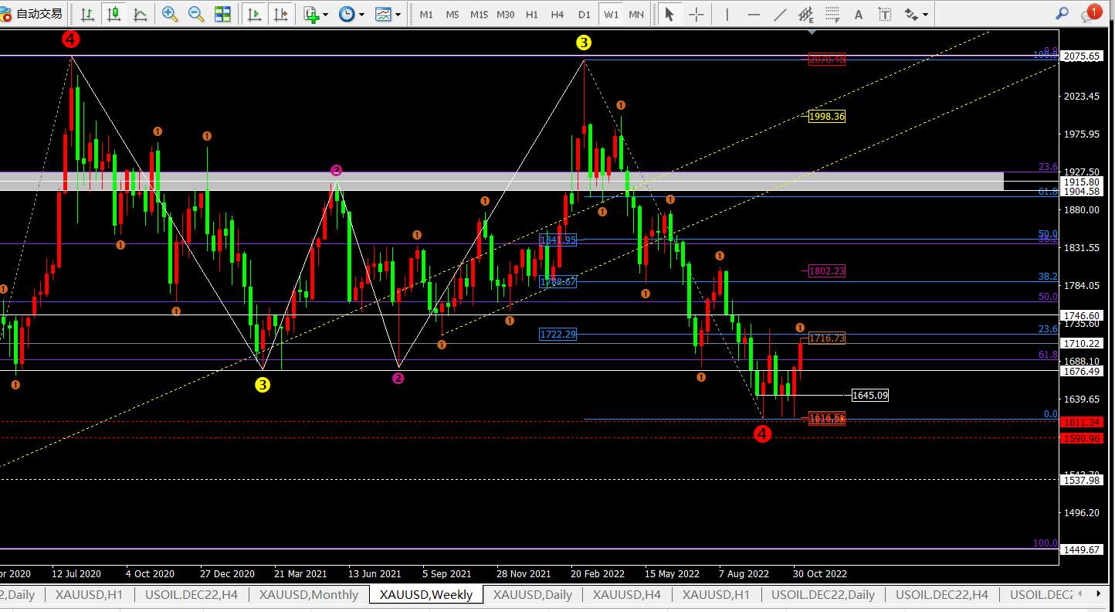
Task: Switch timeframe to M5
Action: click(452, 14)
